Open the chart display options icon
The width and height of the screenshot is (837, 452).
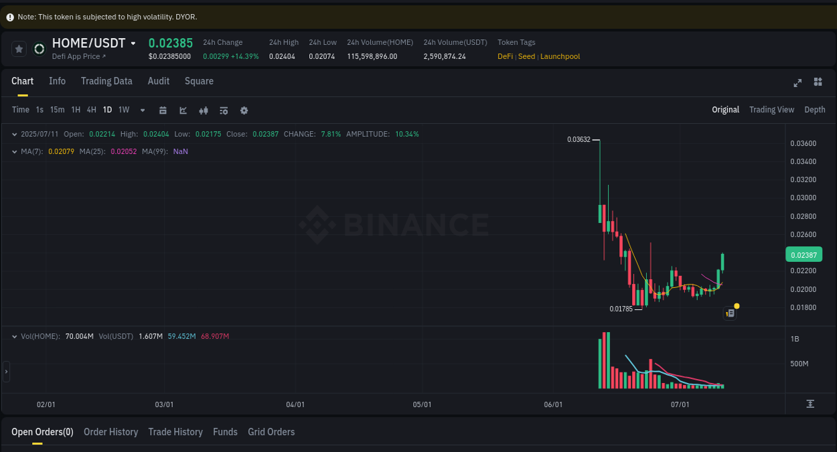[224, 110]
